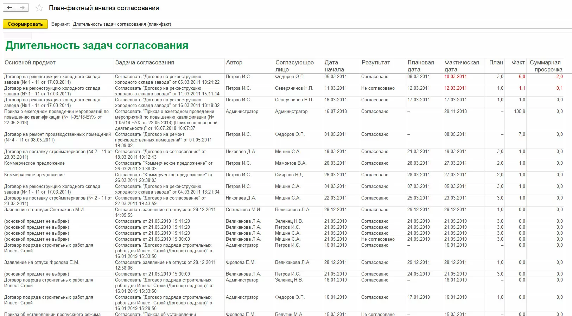This screenshot has width=572, height=316.
Task: Click approver Федоров О.П. dated 16.01.2019
Action: [290, 297]
